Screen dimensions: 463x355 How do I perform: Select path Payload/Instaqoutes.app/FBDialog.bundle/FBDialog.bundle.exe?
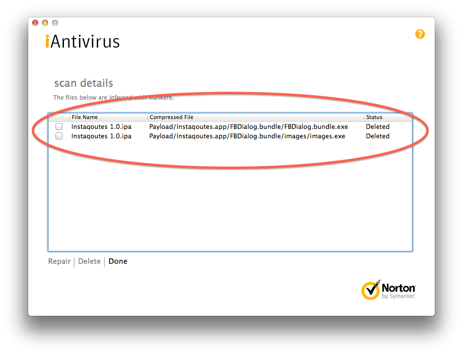[x=248, y=127]
